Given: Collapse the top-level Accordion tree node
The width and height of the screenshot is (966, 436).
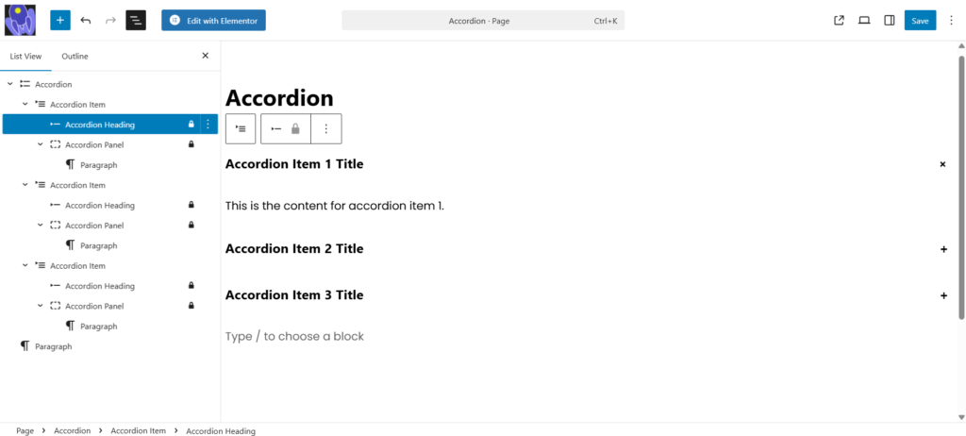Looking at the screenshot, I should [x=9, y=84].
